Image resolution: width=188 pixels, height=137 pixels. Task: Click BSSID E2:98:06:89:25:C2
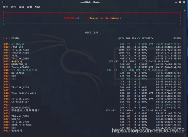point(168,82)
